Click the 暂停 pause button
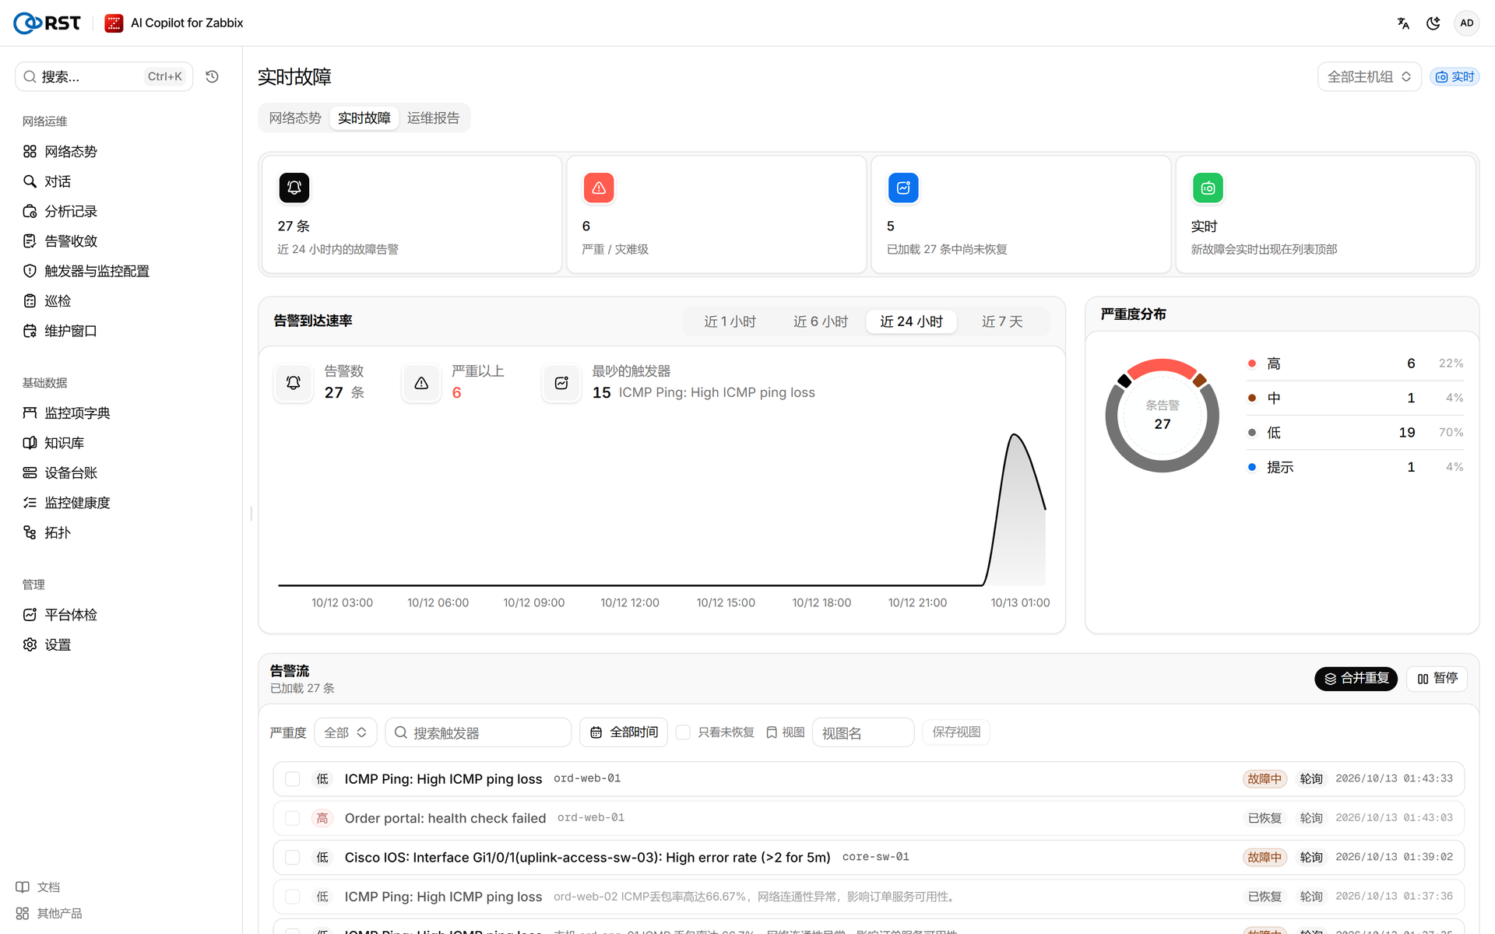1495x934 pixels. pyautogui.click(x=1437, y=679)
